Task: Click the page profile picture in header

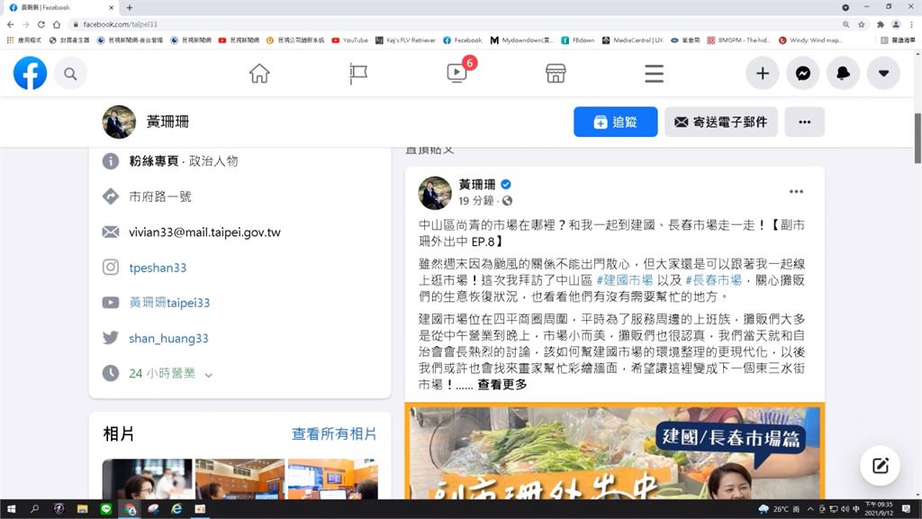Action: pos(119,122)
